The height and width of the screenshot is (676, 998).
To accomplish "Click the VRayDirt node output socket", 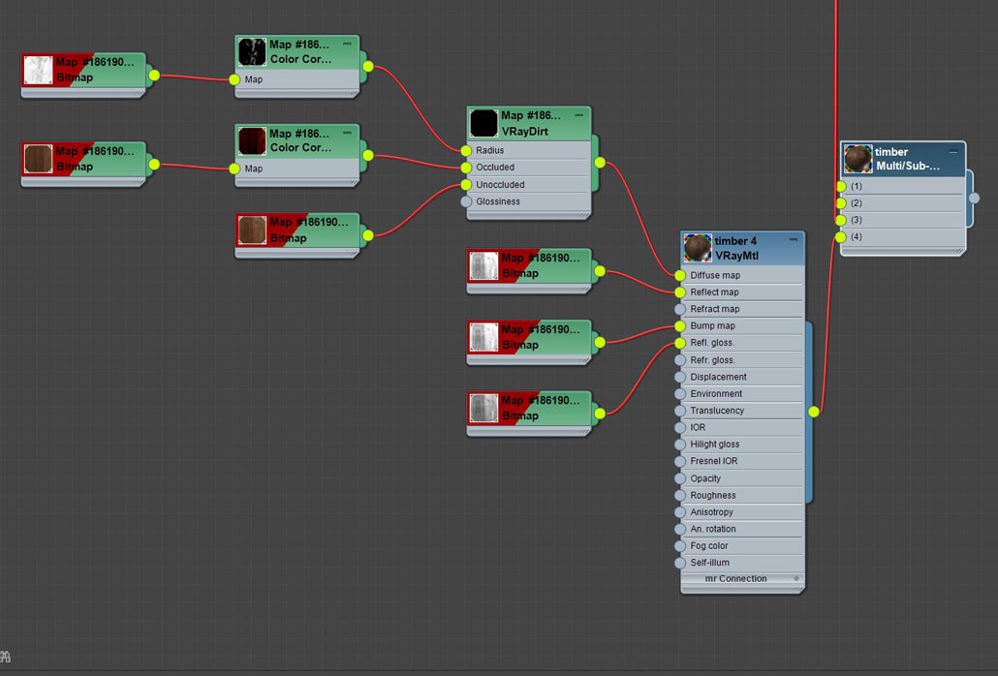I will 600,163.
